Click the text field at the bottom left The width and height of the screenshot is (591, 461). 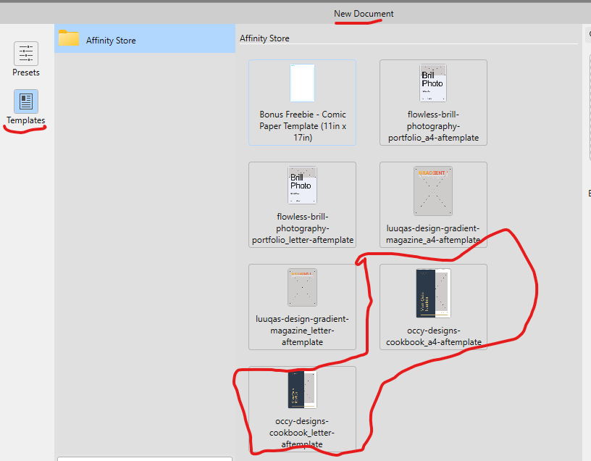(x=144, y=457)
